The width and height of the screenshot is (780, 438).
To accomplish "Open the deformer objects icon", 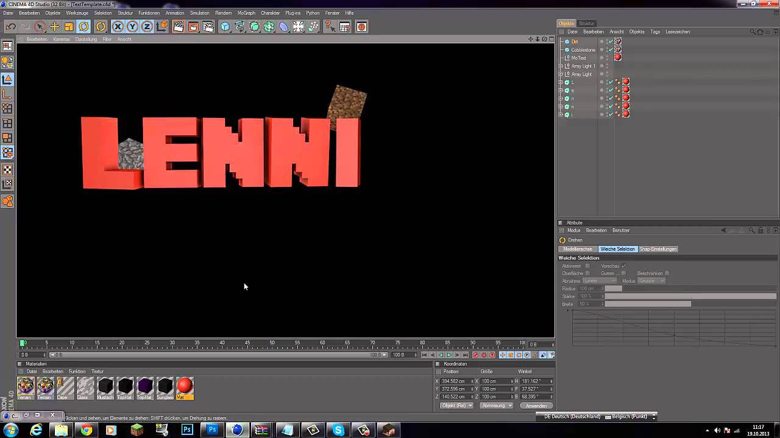I will pyautogui.click(x=284, y=27).
